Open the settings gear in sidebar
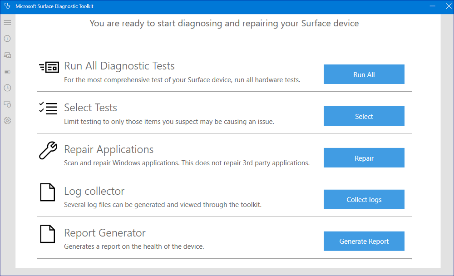 pyautogui.click(x=7, y=121)
